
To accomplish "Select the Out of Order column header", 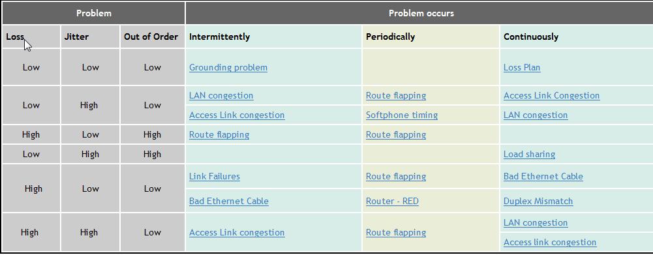I will tap(151, 37).
